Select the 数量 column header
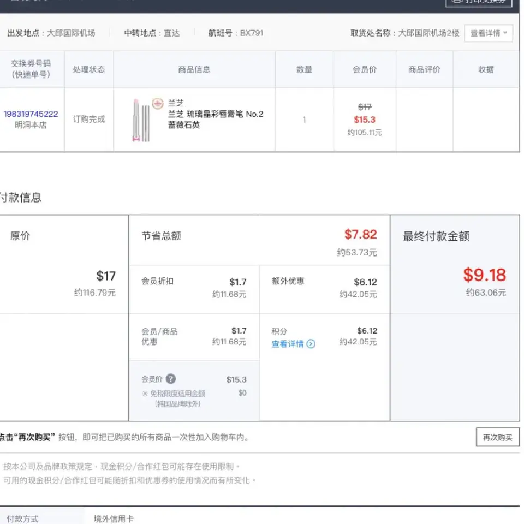Viewport: 524px width, 524px height. 304,69
